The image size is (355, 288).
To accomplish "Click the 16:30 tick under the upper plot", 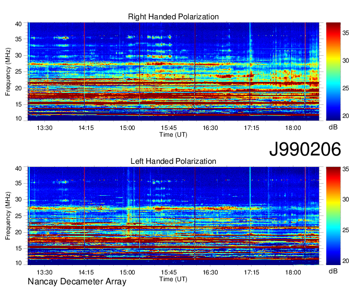I will (210, 128).
